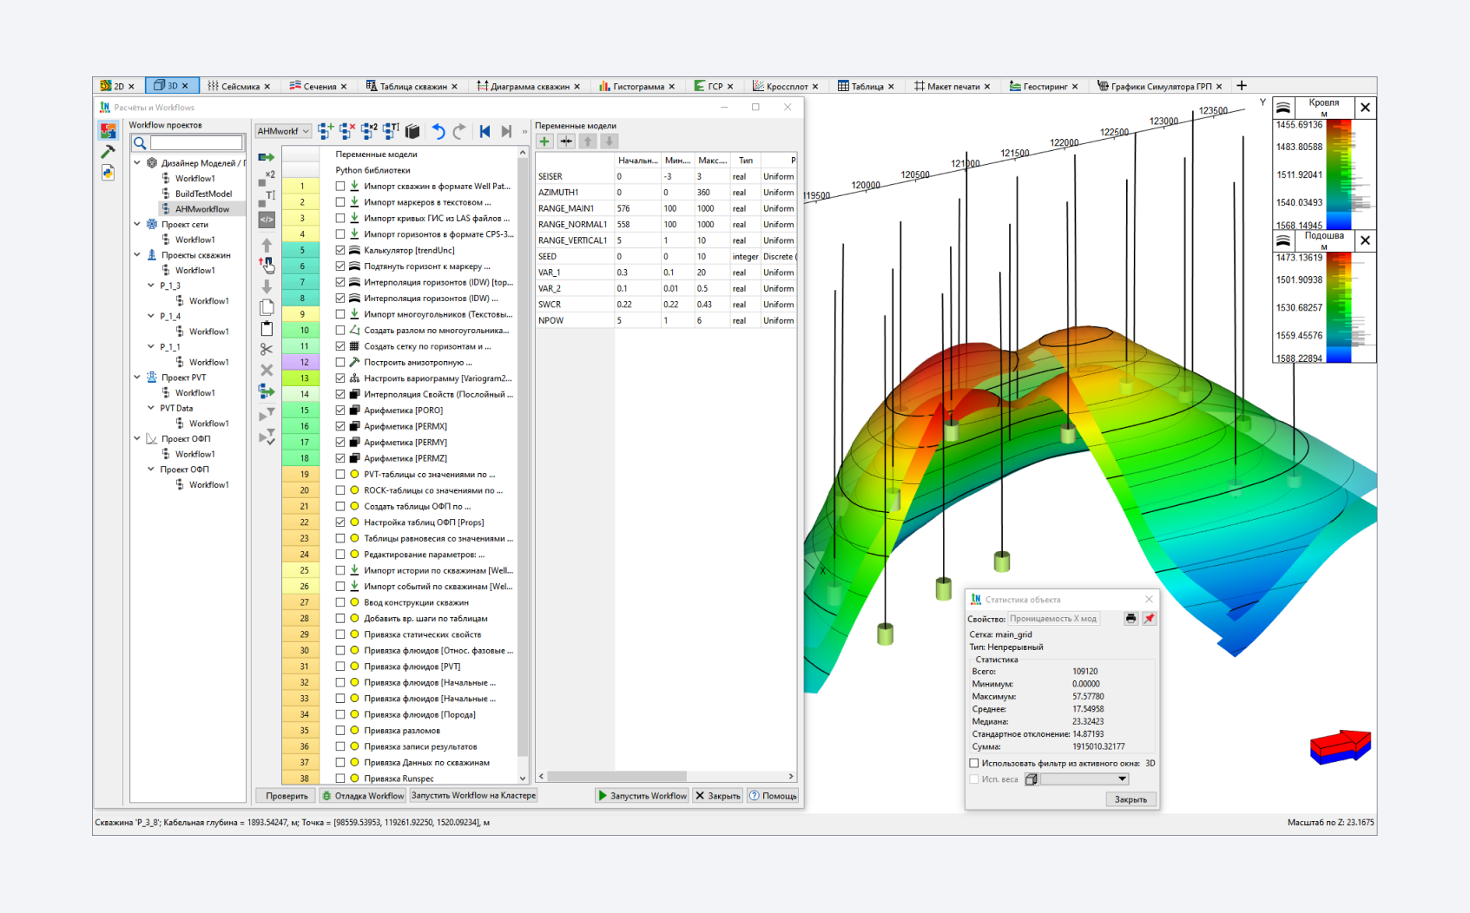Viewport: 1470px width, 913px height.
Task: Close the Кровля color legend
Action: click(x=1365, y=108)
